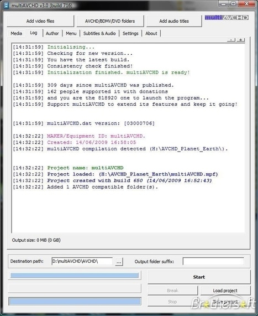Start the authoring process
Viewport: 258px width, 316px height.
tap(199, 277)
